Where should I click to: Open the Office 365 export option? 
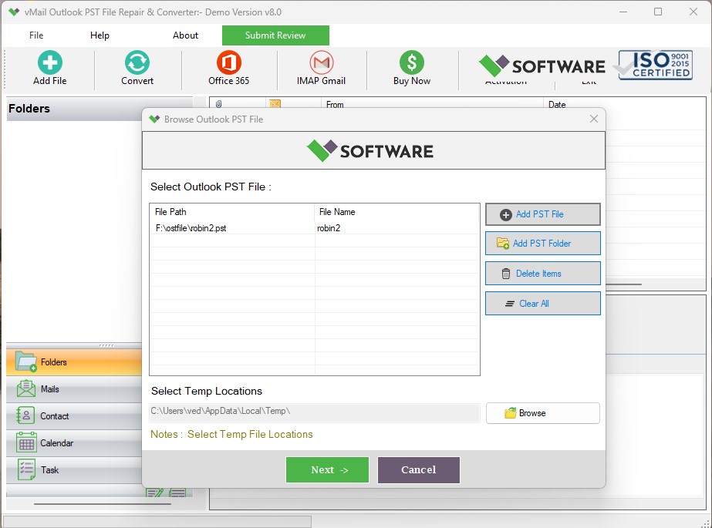(228, 69)
